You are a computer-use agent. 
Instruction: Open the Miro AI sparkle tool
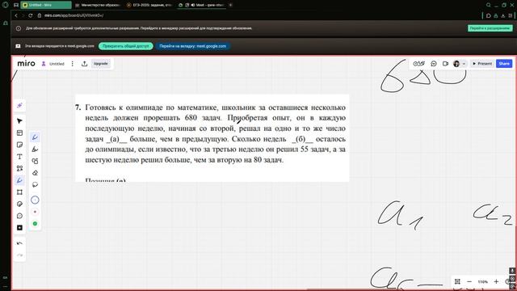(x=19, y=105)
